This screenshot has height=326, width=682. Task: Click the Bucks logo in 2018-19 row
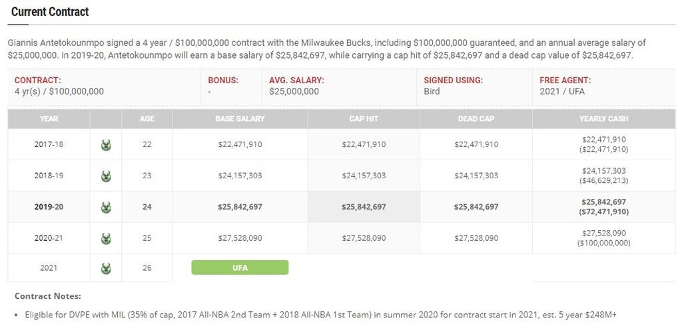coord(106,176)
